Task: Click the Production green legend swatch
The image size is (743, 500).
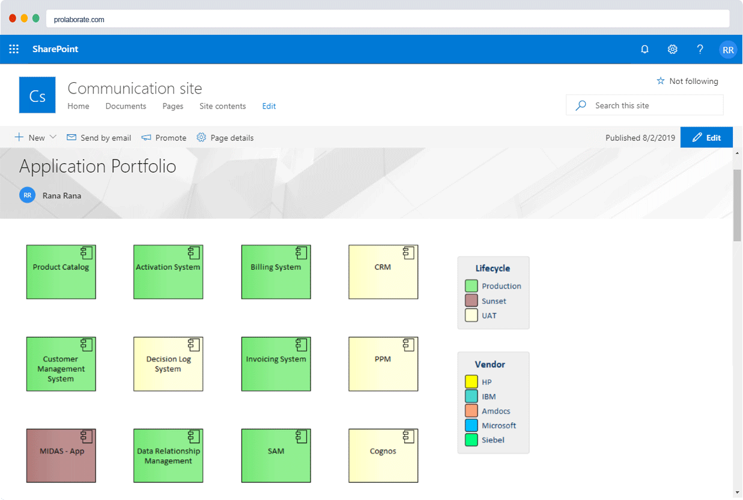Action: [472, 286]
